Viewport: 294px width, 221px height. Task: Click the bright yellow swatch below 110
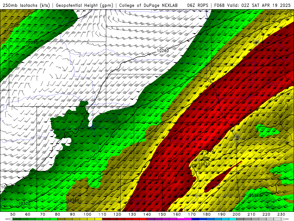click(98, 219)
